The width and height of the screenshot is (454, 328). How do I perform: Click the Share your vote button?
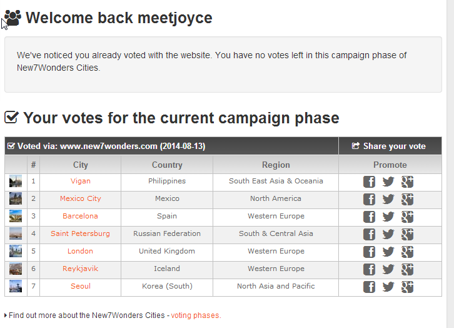coord(389,146)
